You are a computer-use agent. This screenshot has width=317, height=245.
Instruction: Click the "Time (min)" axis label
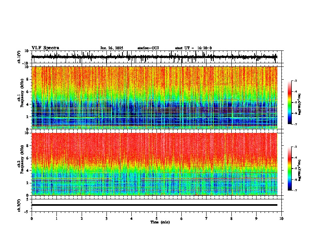[x=160, y=222]
